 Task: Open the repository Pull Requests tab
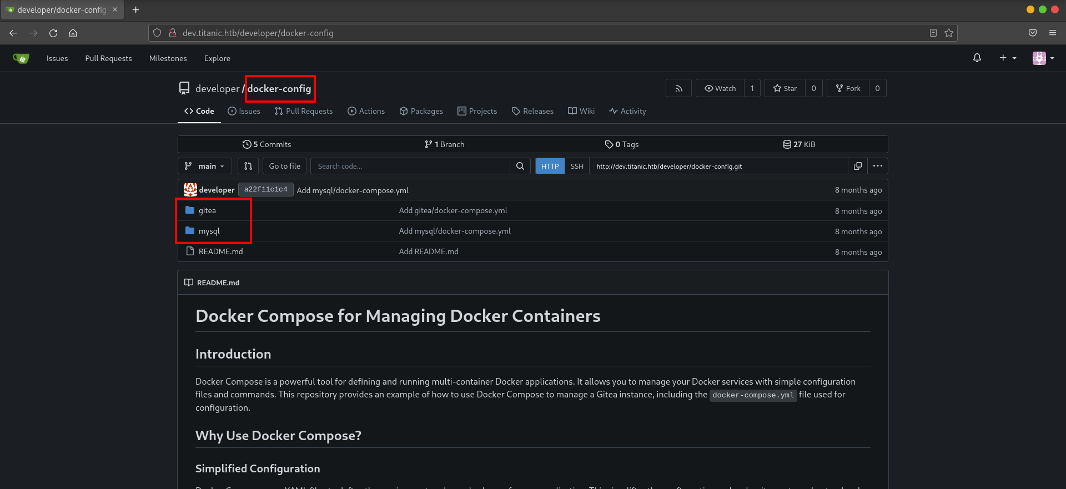coord(304,111)
